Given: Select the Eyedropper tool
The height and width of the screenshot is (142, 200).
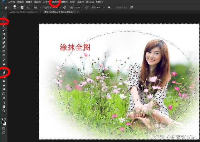Looking at the screenshot, I should tap(4, 38).
